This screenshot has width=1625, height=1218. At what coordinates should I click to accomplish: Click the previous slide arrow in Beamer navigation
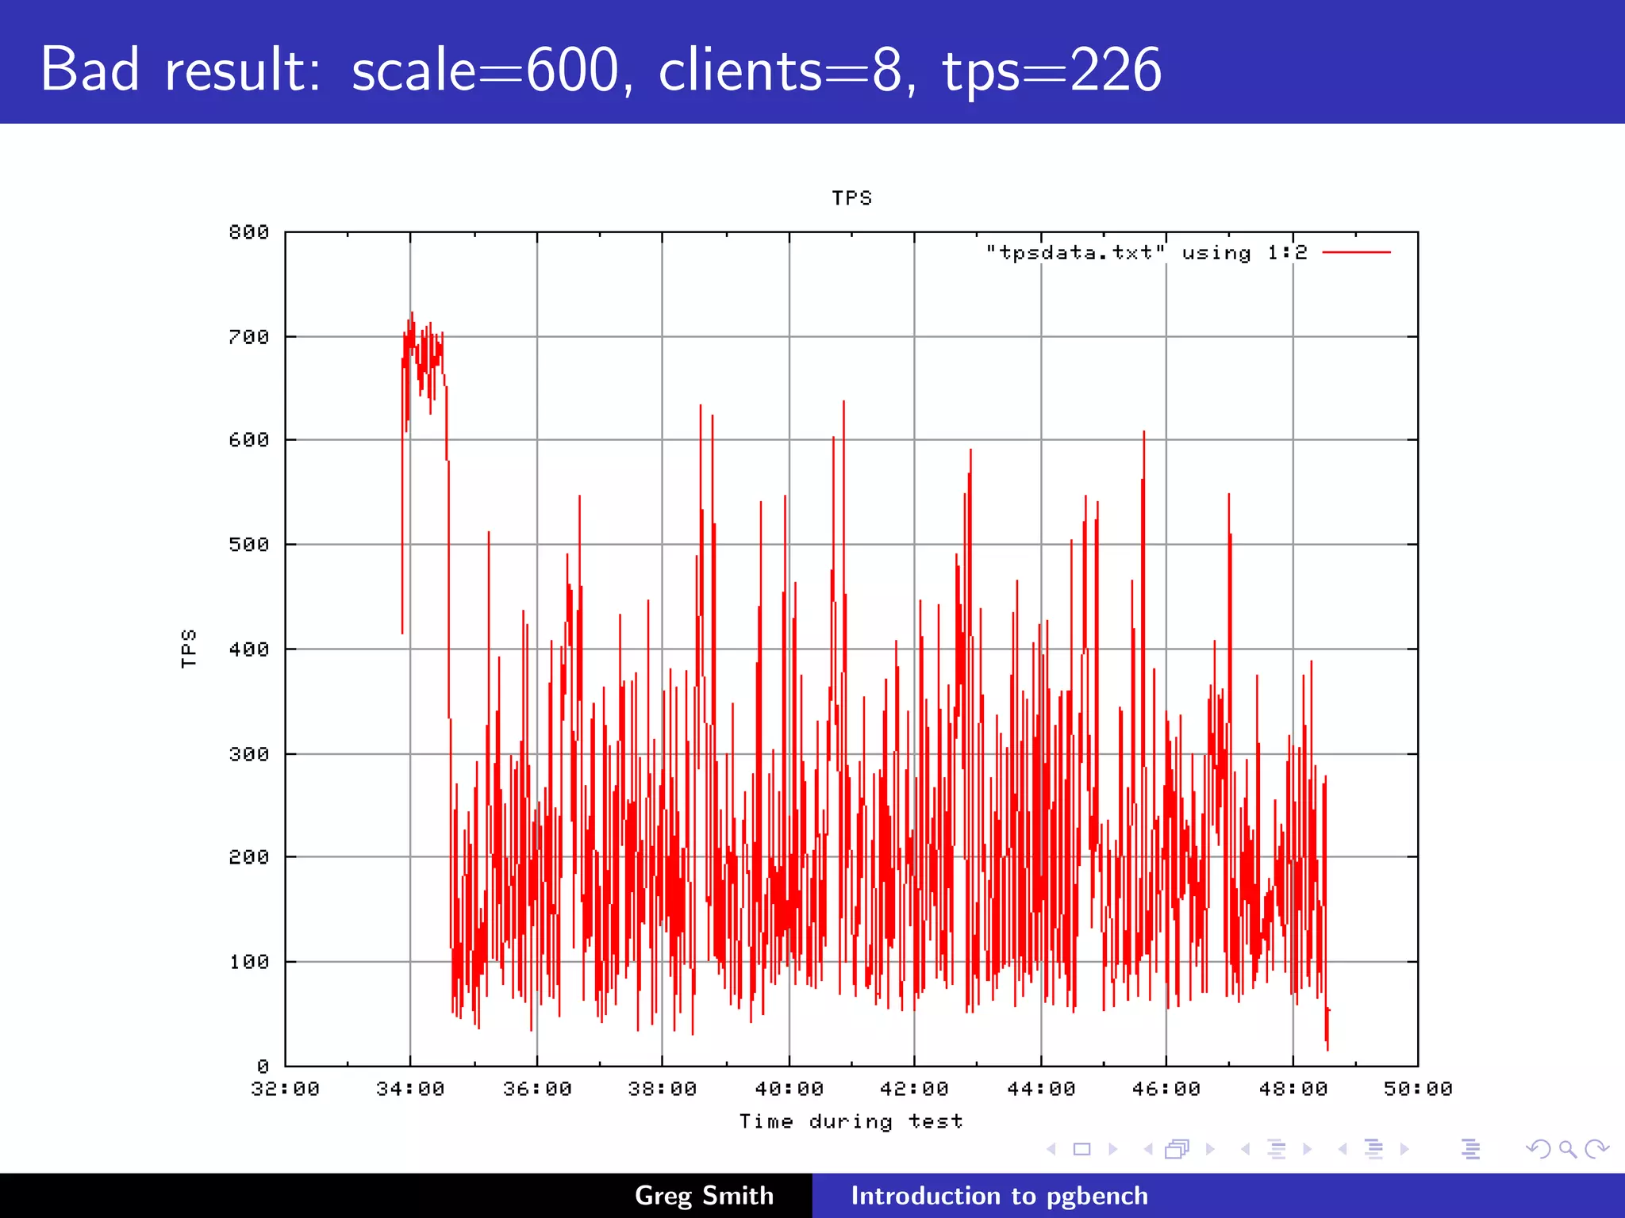point(1051,1149)
